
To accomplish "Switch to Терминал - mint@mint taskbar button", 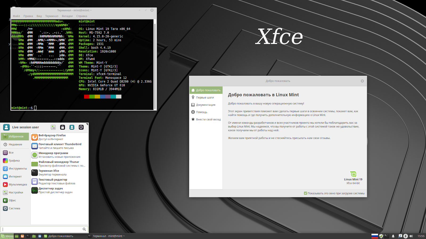I will pyautogui.click(x=109, y=236).
